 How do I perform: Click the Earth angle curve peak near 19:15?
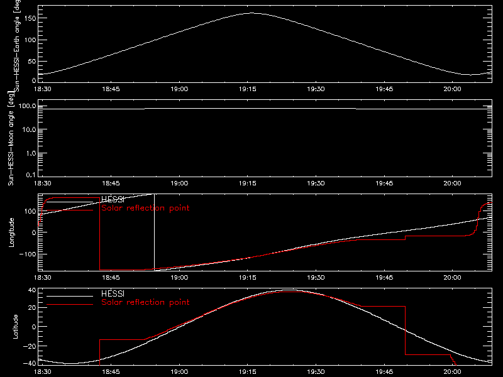(x=252, y=13)
